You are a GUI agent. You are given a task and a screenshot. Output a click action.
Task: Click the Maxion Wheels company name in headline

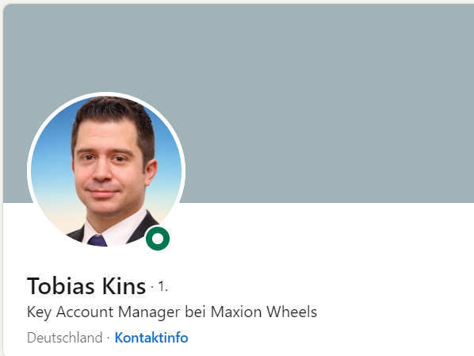(264, 312)
